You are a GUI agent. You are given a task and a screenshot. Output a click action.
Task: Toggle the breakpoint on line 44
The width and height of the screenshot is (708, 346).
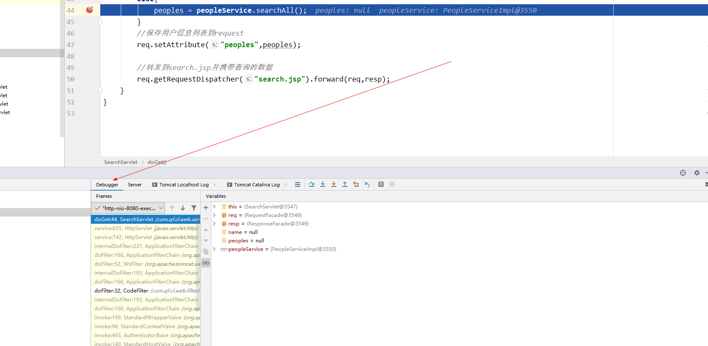pyautogui.click(x=89, y=10)
